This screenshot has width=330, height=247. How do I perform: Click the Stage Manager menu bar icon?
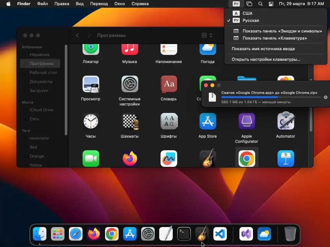click(x=249, y=4)
